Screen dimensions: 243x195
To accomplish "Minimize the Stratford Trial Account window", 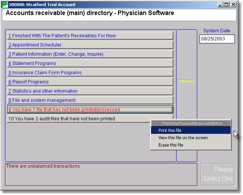I will tap(220, 5).
